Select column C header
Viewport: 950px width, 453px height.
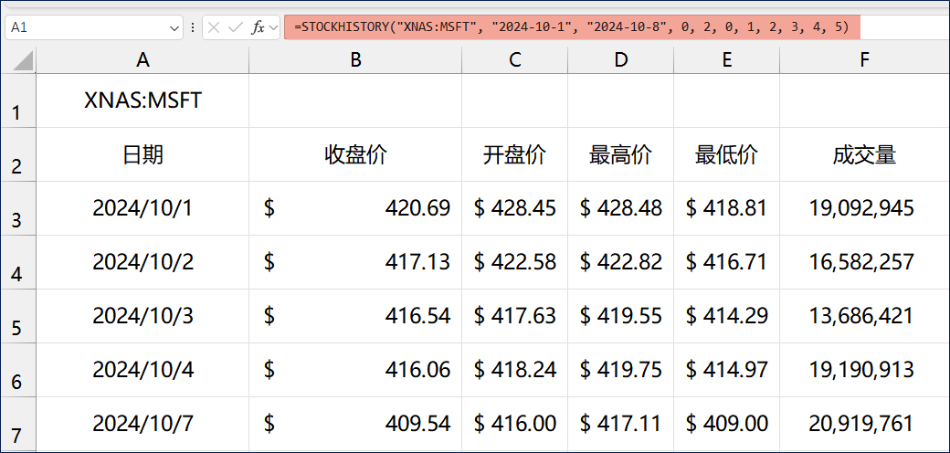515,60
